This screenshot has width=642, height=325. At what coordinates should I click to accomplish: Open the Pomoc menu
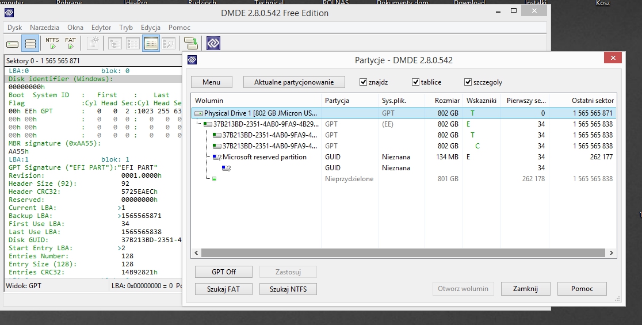tap(179, 28)
